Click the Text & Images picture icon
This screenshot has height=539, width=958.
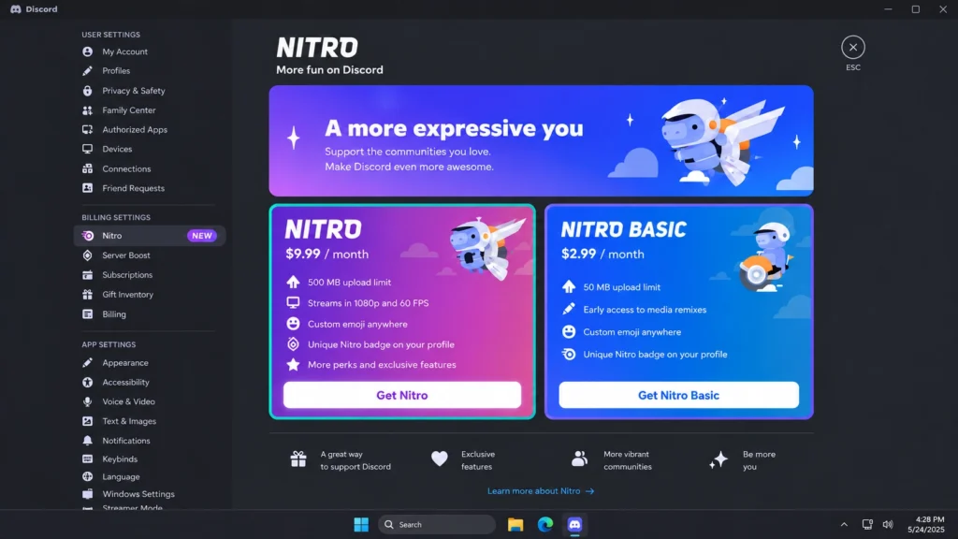[x=87, y=422]
